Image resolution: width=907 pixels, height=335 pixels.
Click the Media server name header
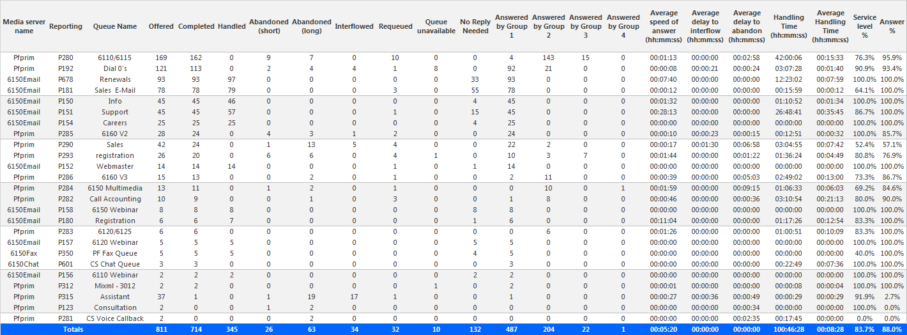(24, 26)
